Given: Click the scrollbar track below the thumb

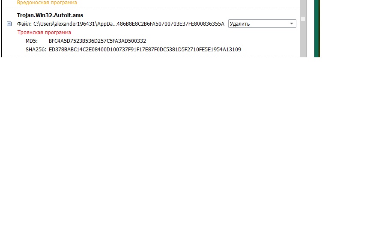Looking at the screenshot, I should (303, 39).
